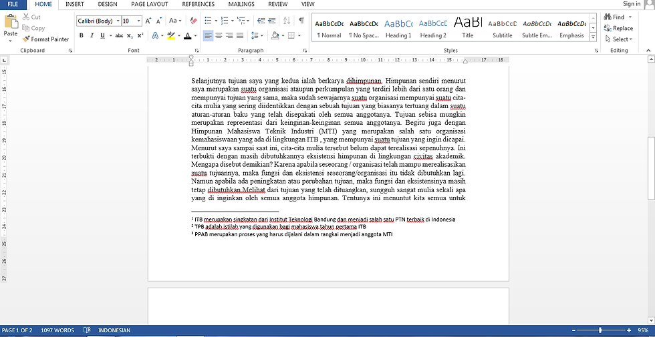Apply Title style

pos(468,28)
